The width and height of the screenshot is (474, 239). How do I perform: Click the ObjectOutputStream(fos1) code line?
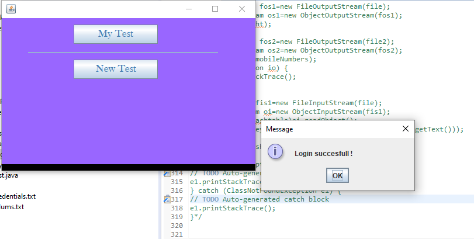coord(329,15)
